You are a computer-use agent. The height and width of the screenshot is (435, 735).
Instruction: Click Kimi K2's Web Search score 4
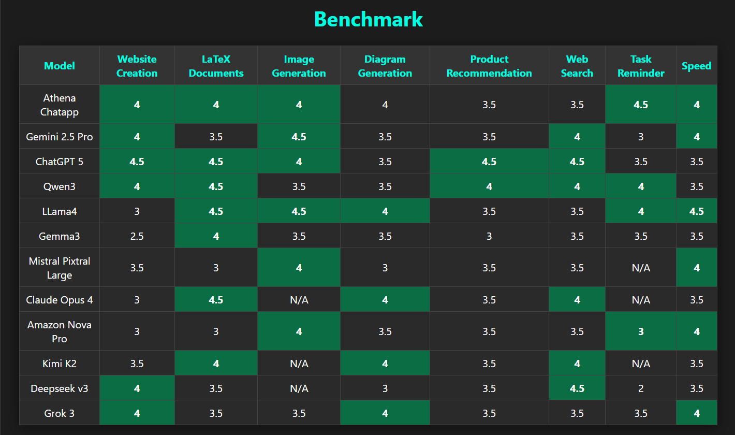577,364
